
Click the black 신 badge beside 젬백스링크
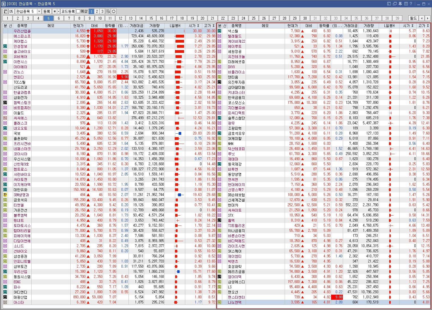[x=5, y=103]
